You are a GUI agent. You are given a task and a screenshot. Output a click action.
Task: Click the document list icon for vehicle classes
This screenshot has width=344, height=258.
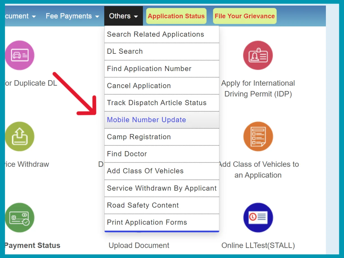point(258,136)
